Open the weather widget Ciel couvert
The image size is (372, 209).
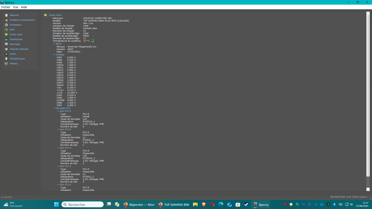pos(13,204)
